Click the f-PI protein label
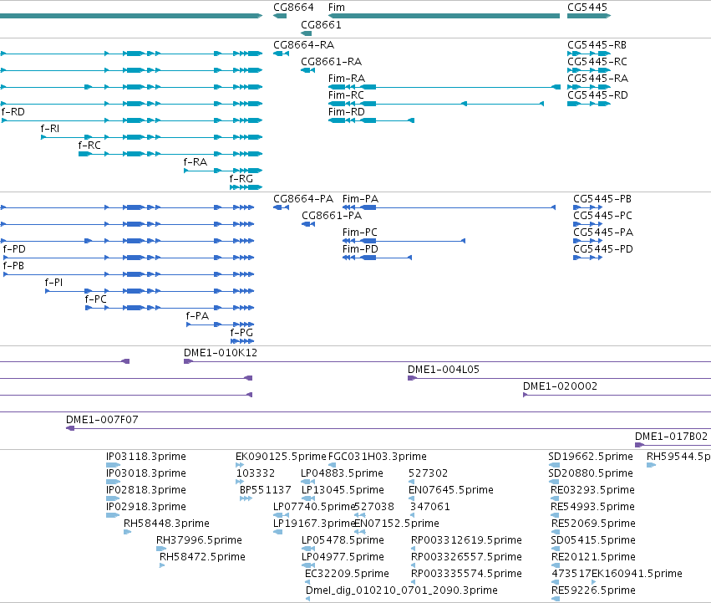The width and height of the screenshot is (711, 603). (54, 283)
